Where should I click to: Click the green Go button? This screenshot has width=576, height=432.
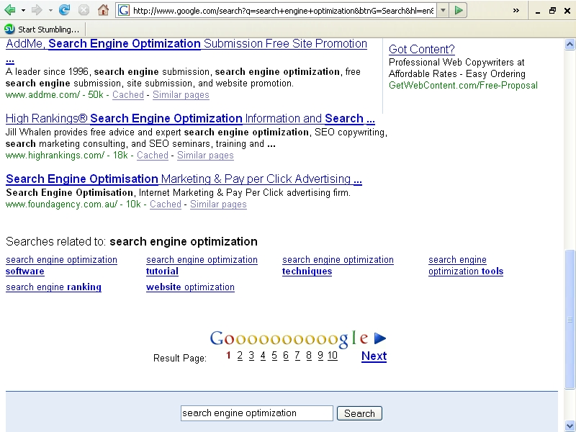[x=458, y=10]
